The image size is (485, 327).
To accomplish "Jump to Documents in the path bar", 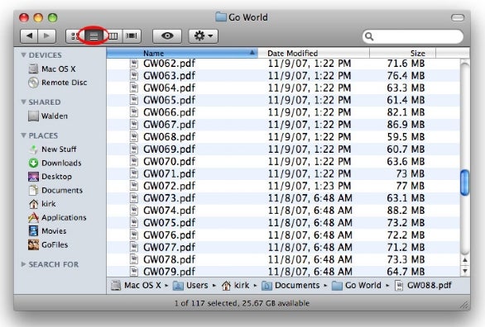I will click(291, 286).
